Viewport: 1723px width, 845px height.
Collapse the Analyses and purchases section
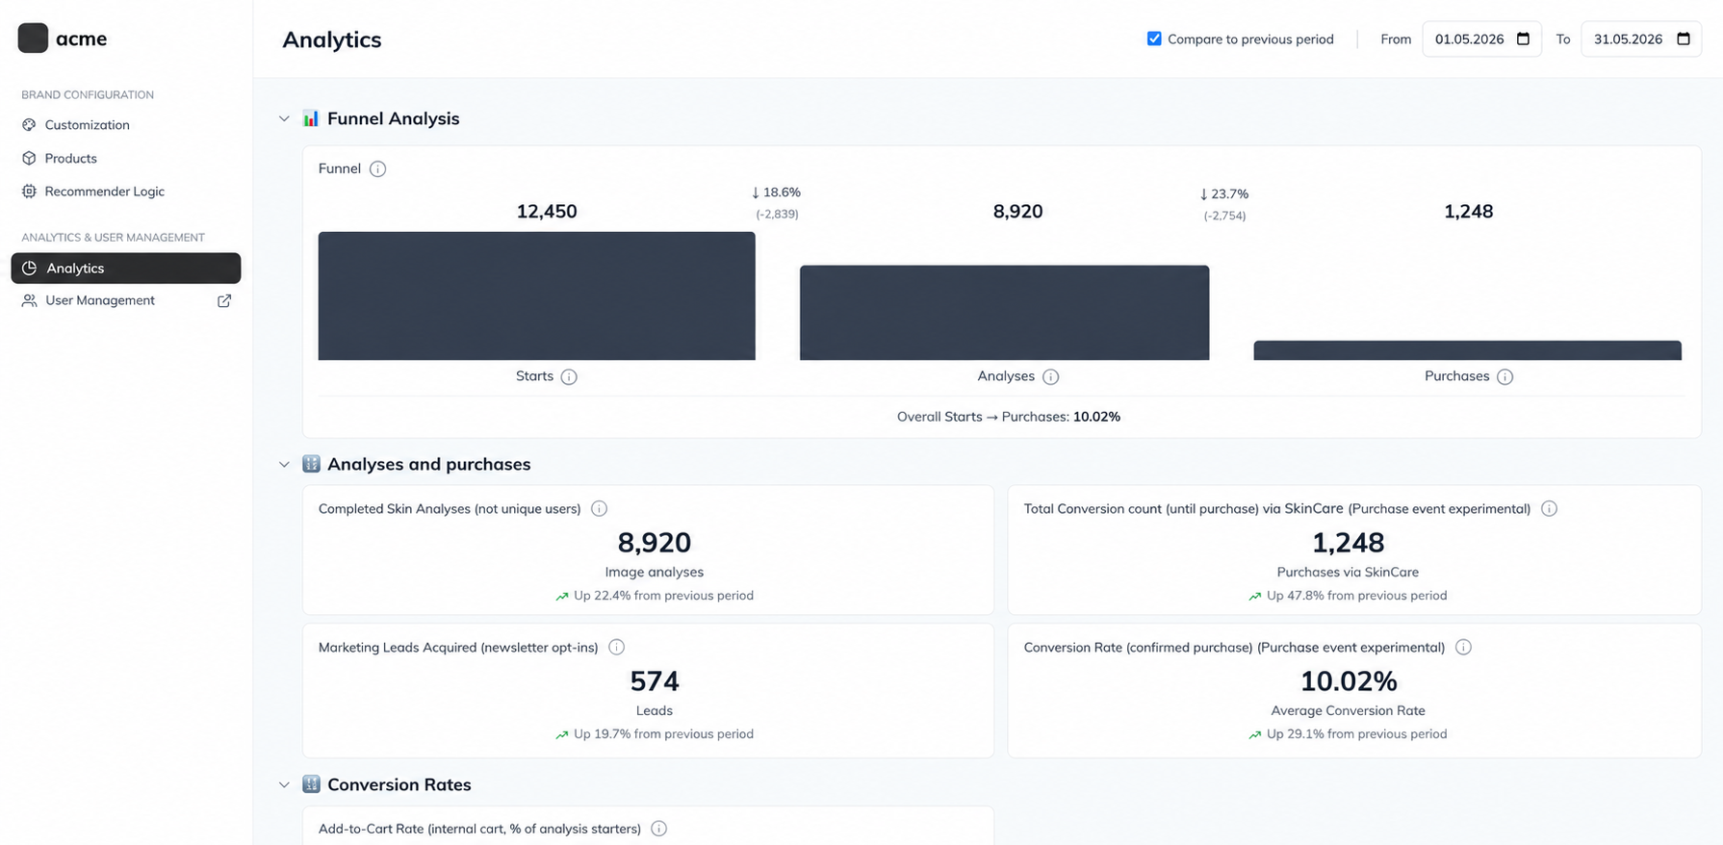point(284,464)
